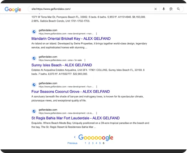Screen dimensions: 187x153
Task: Click globe favicon beside Sunny Isles result
Action: pyautogui.click(x=34, y=58)
